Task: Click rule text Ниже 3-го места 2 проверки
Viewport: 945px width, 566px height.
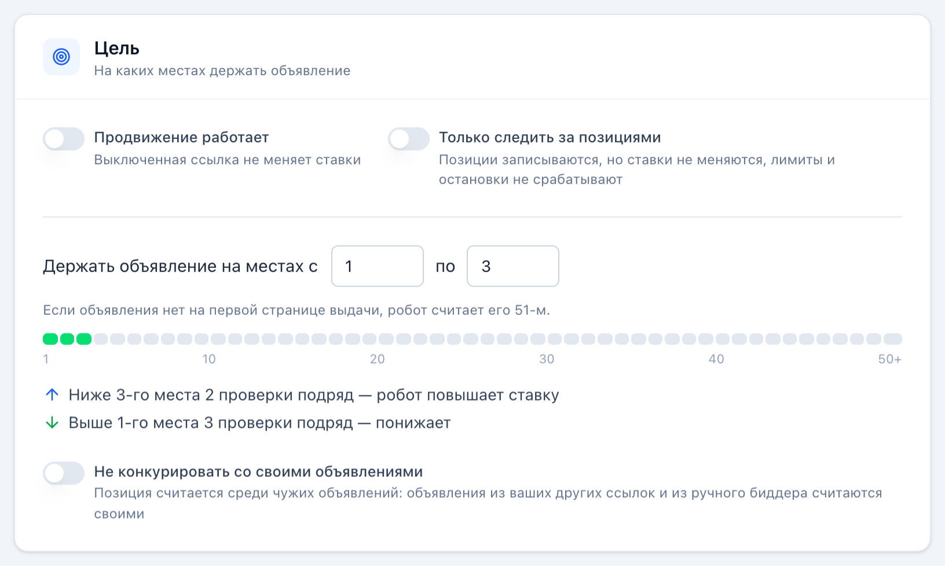Action: pyautogui.click(x=314, y=395)
